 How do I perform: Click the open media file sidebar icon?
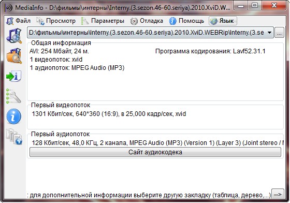pyautogui.click(x=14, y=36)
